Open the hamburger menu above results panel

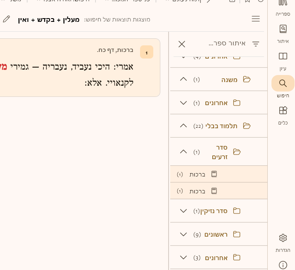pos(256,19)
